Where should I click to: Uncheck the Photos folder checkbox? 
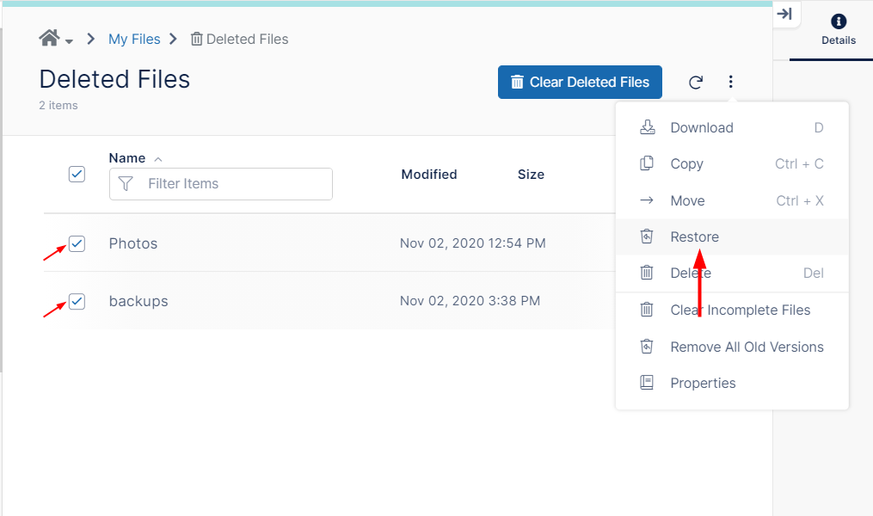[77, 244]
